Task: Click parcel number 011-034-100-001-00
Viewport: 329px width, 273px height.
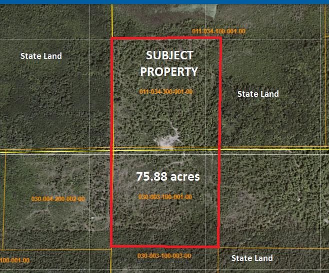Action: pyautogui.click(x=218, y=31)
